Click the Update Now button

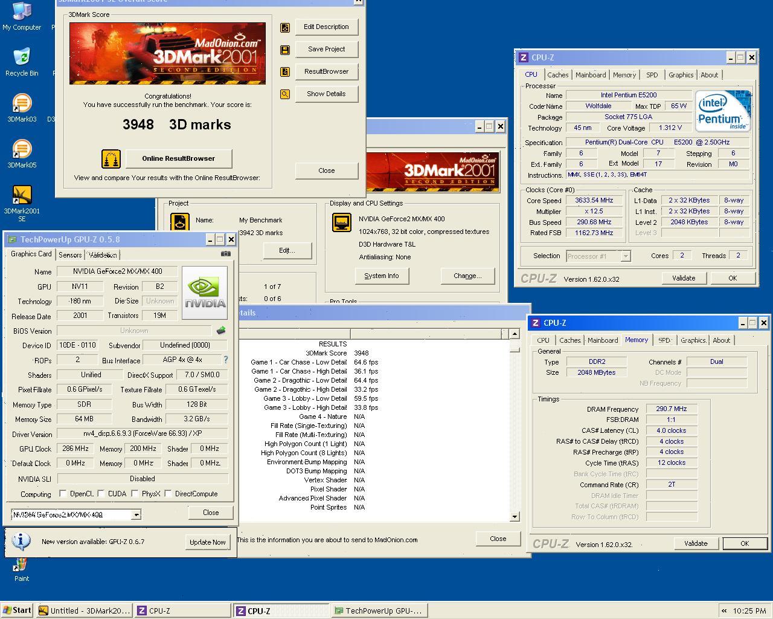[208, 542]
